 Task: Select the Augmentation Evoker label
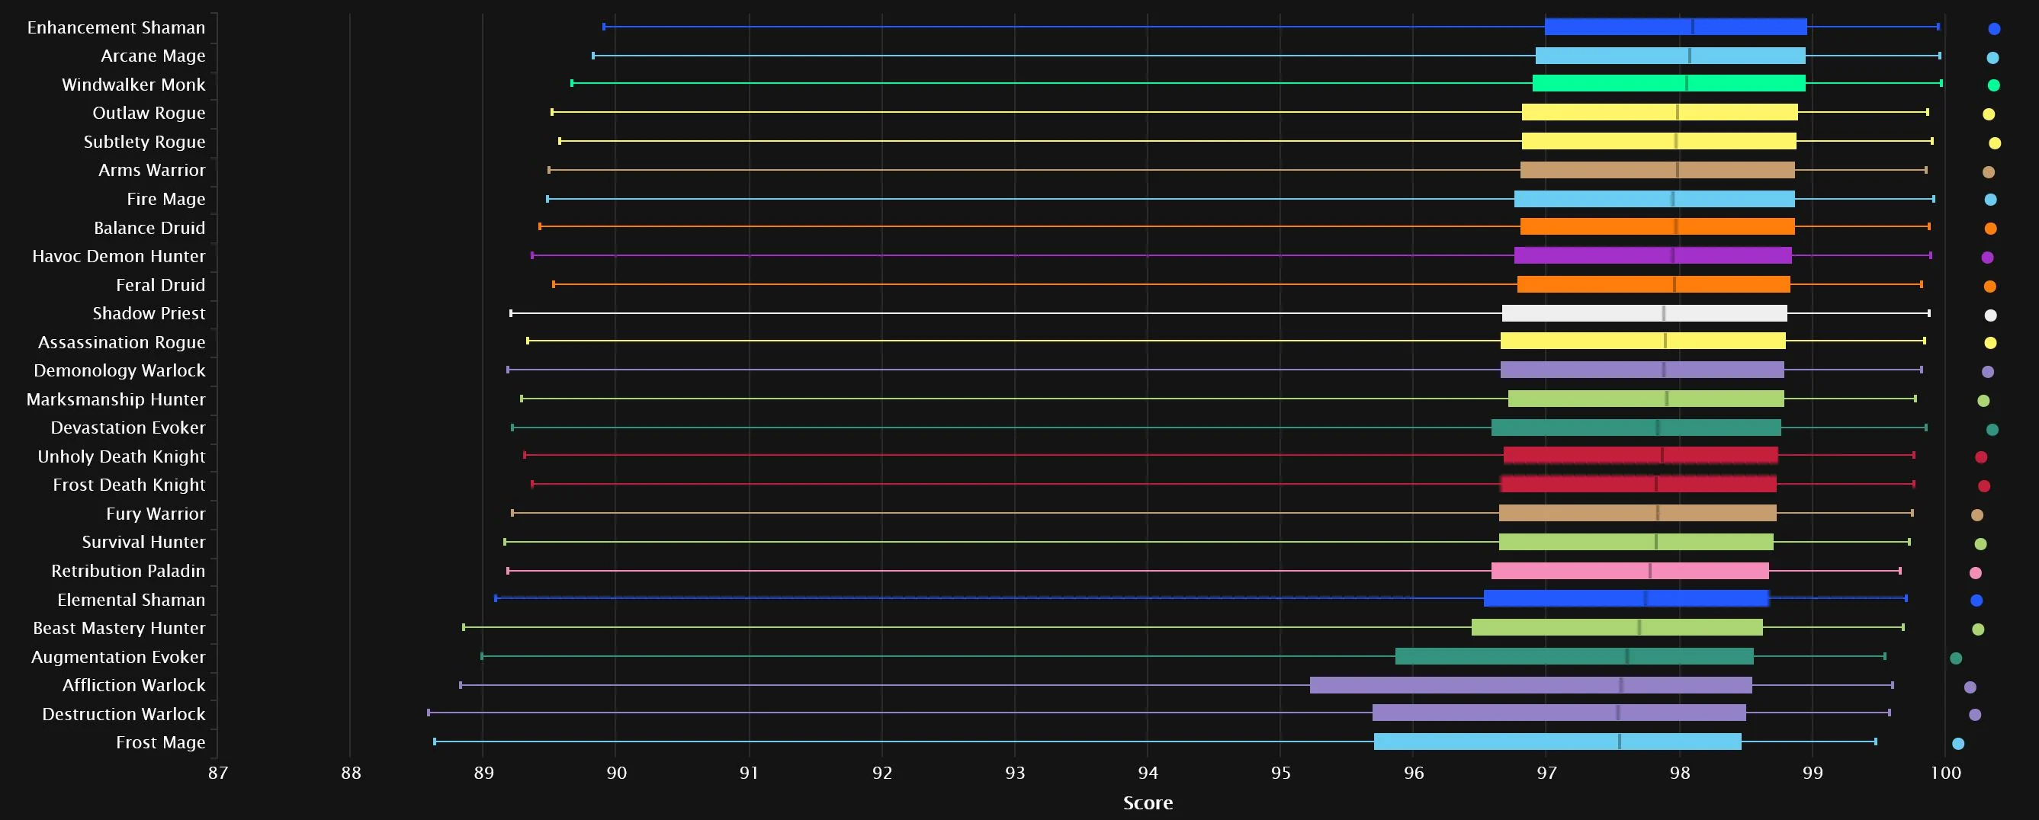click(118, 657)
